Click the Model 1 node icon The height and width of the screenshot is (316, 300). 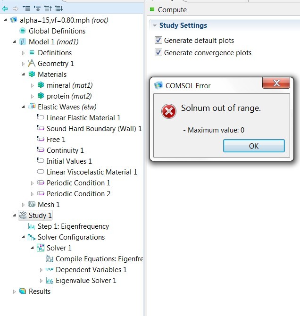[x=23, y=42]
